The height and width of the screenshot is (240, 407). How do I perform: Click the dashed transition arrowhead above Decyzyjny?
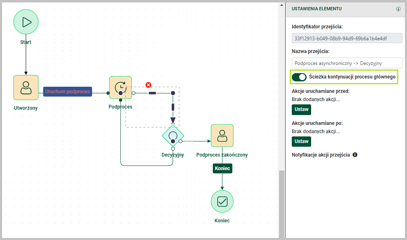pyautogui.click(x=173, y=121)
